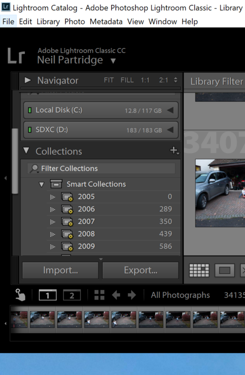Click second window display button 2
245x375 pixels.
click(x=72, y=295)
